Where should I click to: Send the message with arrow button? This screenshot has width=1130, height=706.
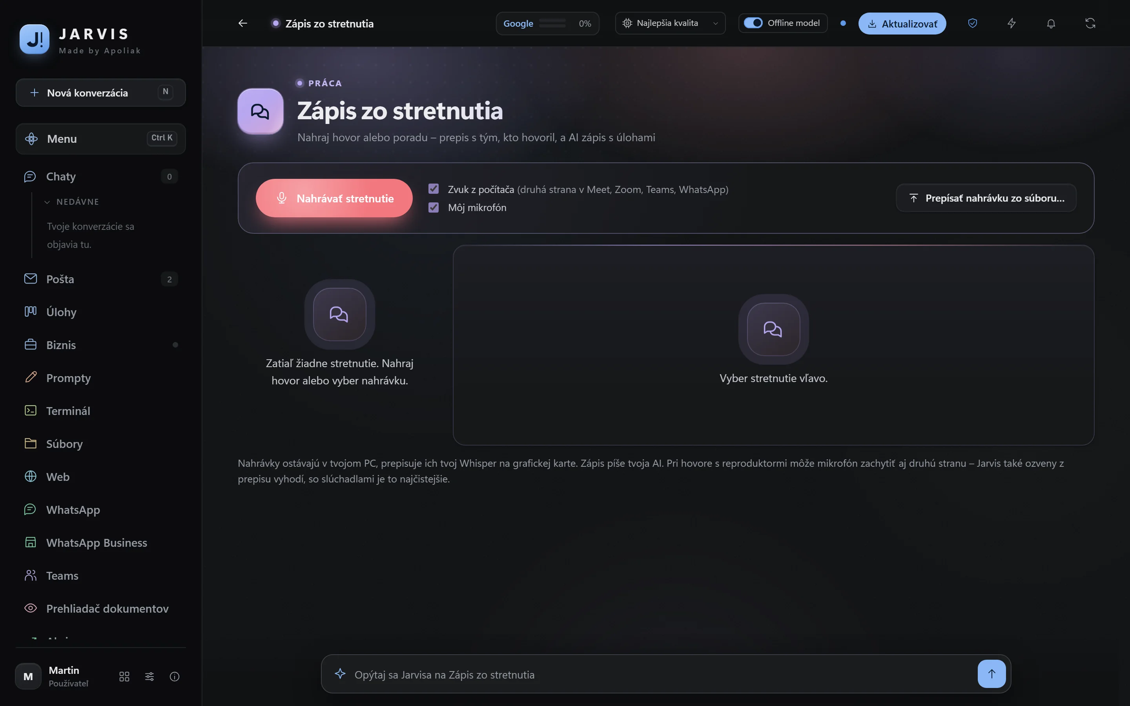992,673
